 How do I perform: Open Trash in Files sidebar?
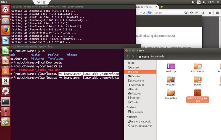tap(140, 102)
